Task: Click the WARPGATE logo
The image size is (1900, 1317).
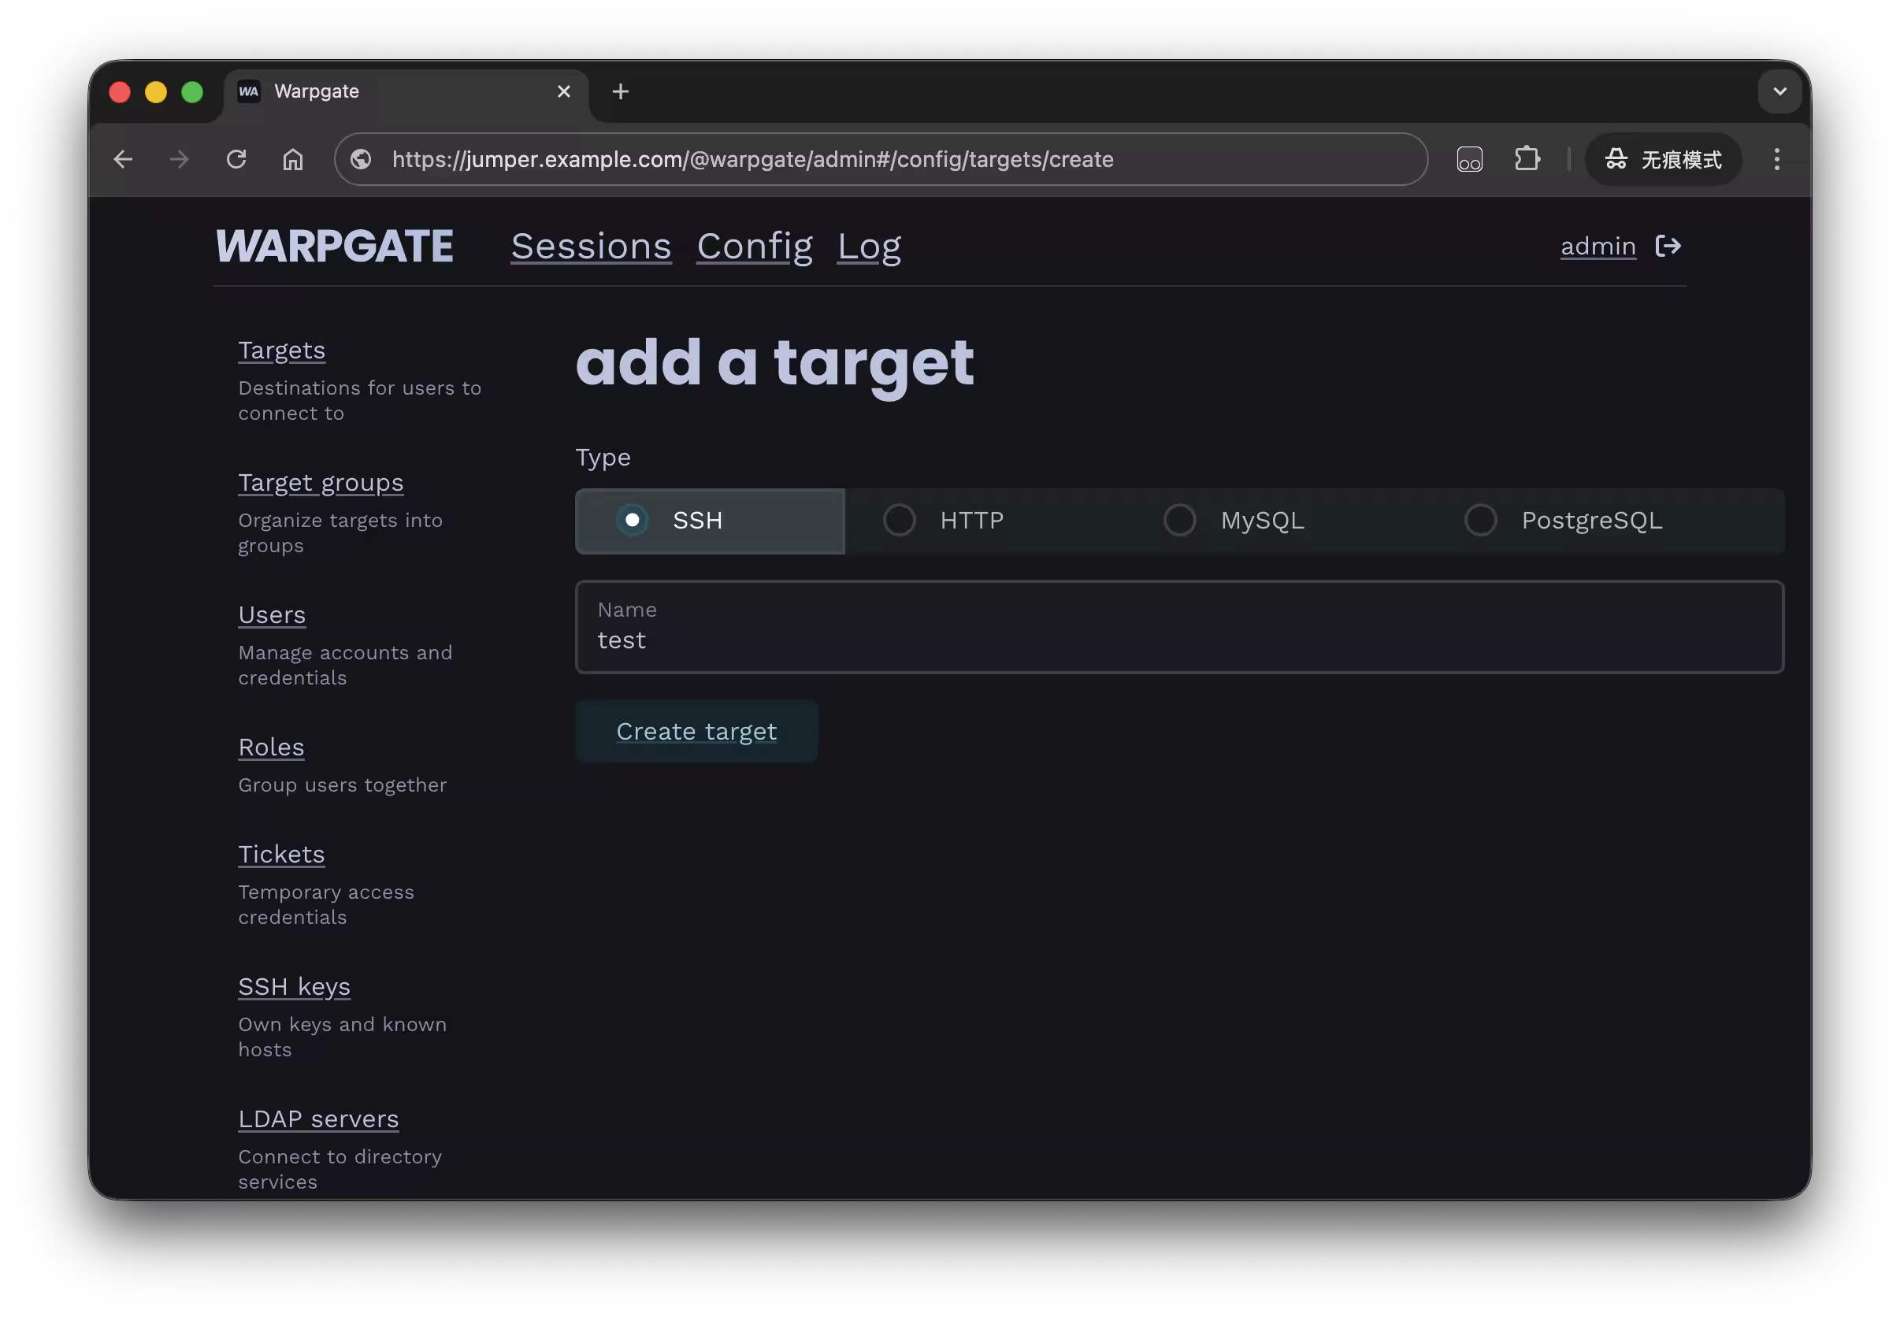Action: pos(335,246)
